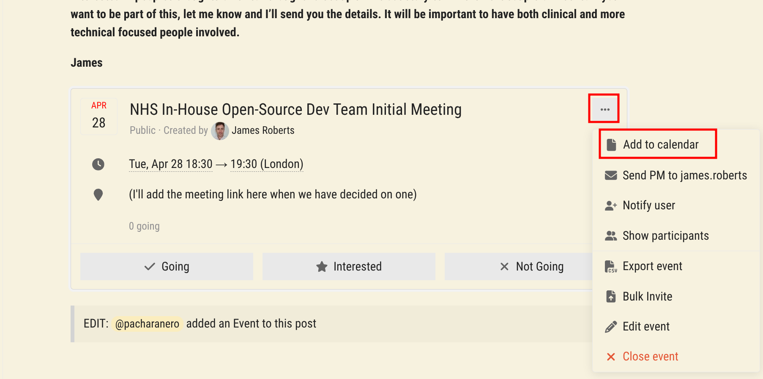The image size is (763, 379).
Task: Select Add to calendar menu entry
Action: [660, 145]
